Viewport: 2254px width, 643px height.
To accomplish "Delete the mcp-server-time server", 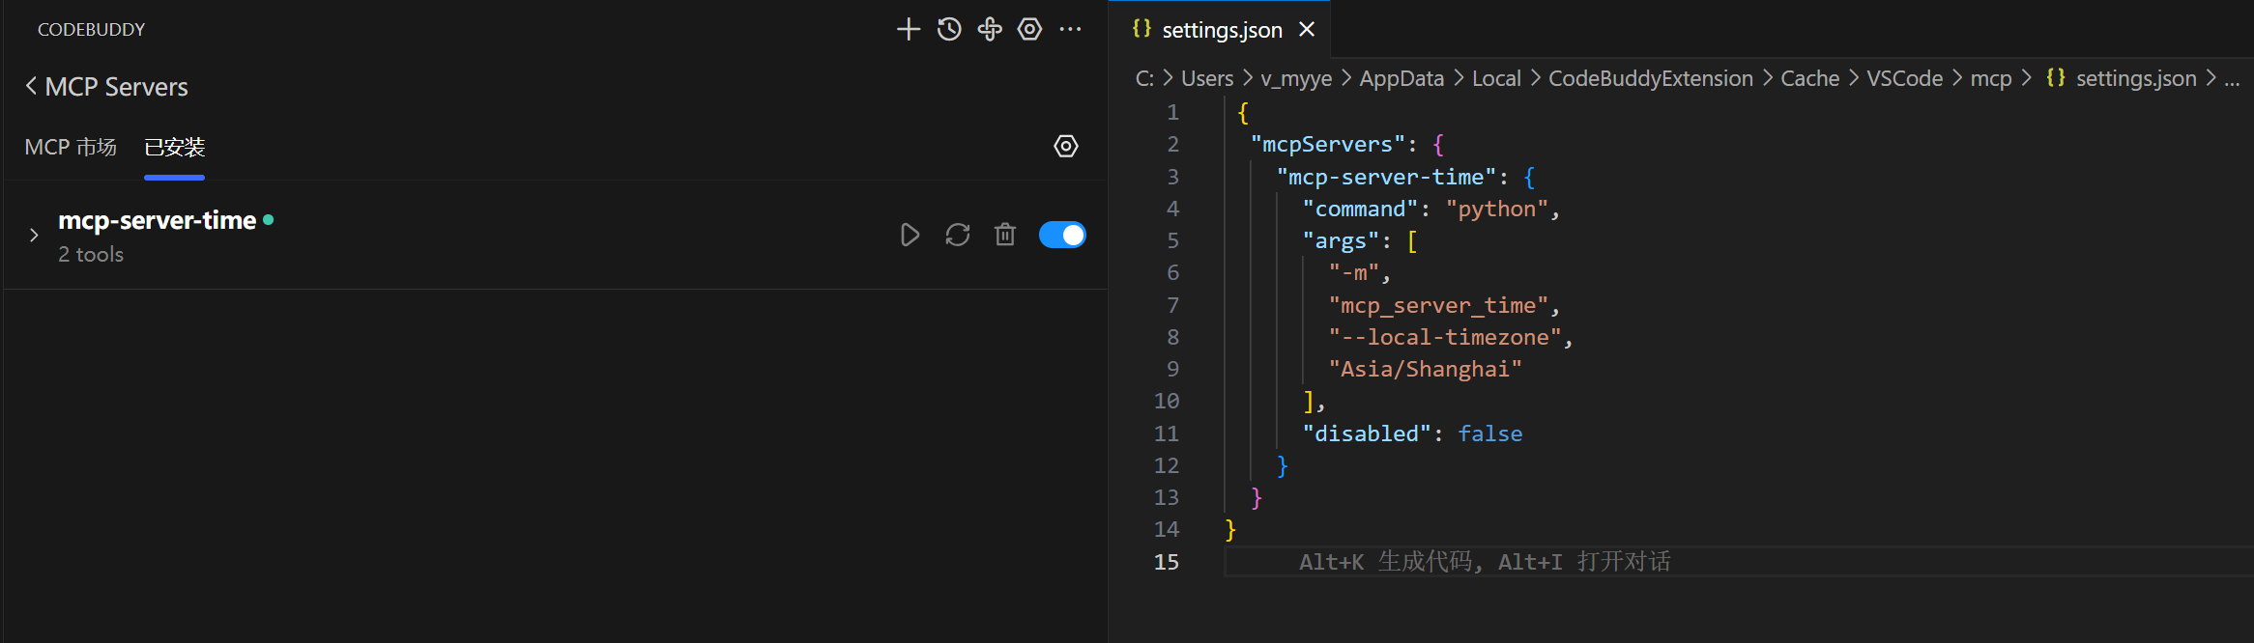I will click(x=1005, y=235).
